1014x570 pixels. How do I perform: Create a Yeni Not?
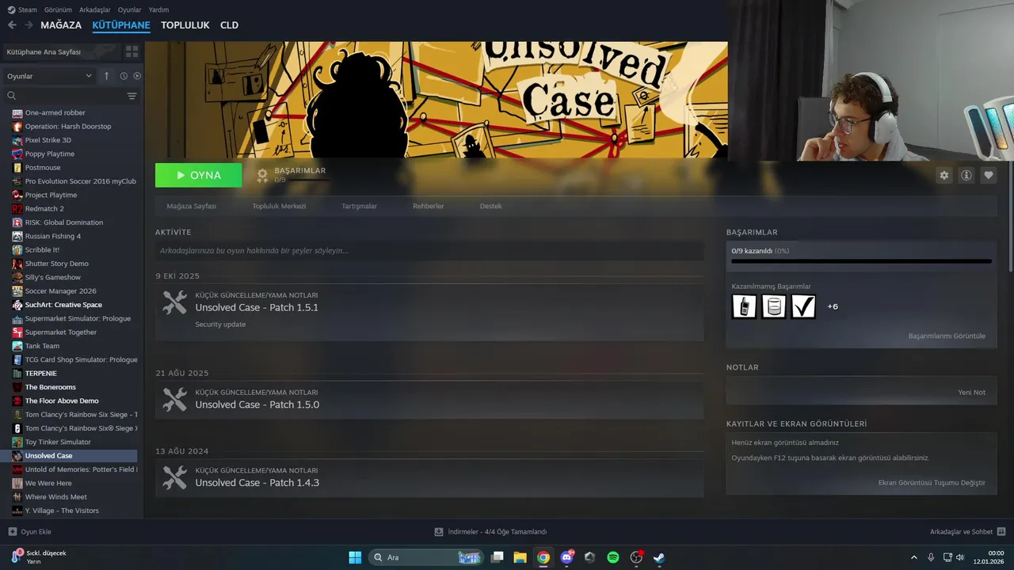[x=971, y=393]
